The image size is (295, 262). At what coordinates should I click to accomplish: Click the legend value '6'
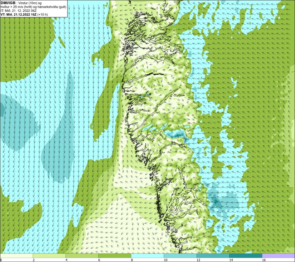[99, 260]
